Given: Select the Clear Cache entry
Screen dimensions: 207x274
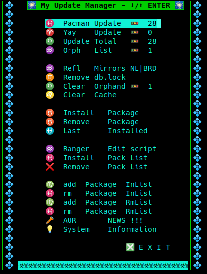Looking at the screenshot, I should (x=81, y=95).
